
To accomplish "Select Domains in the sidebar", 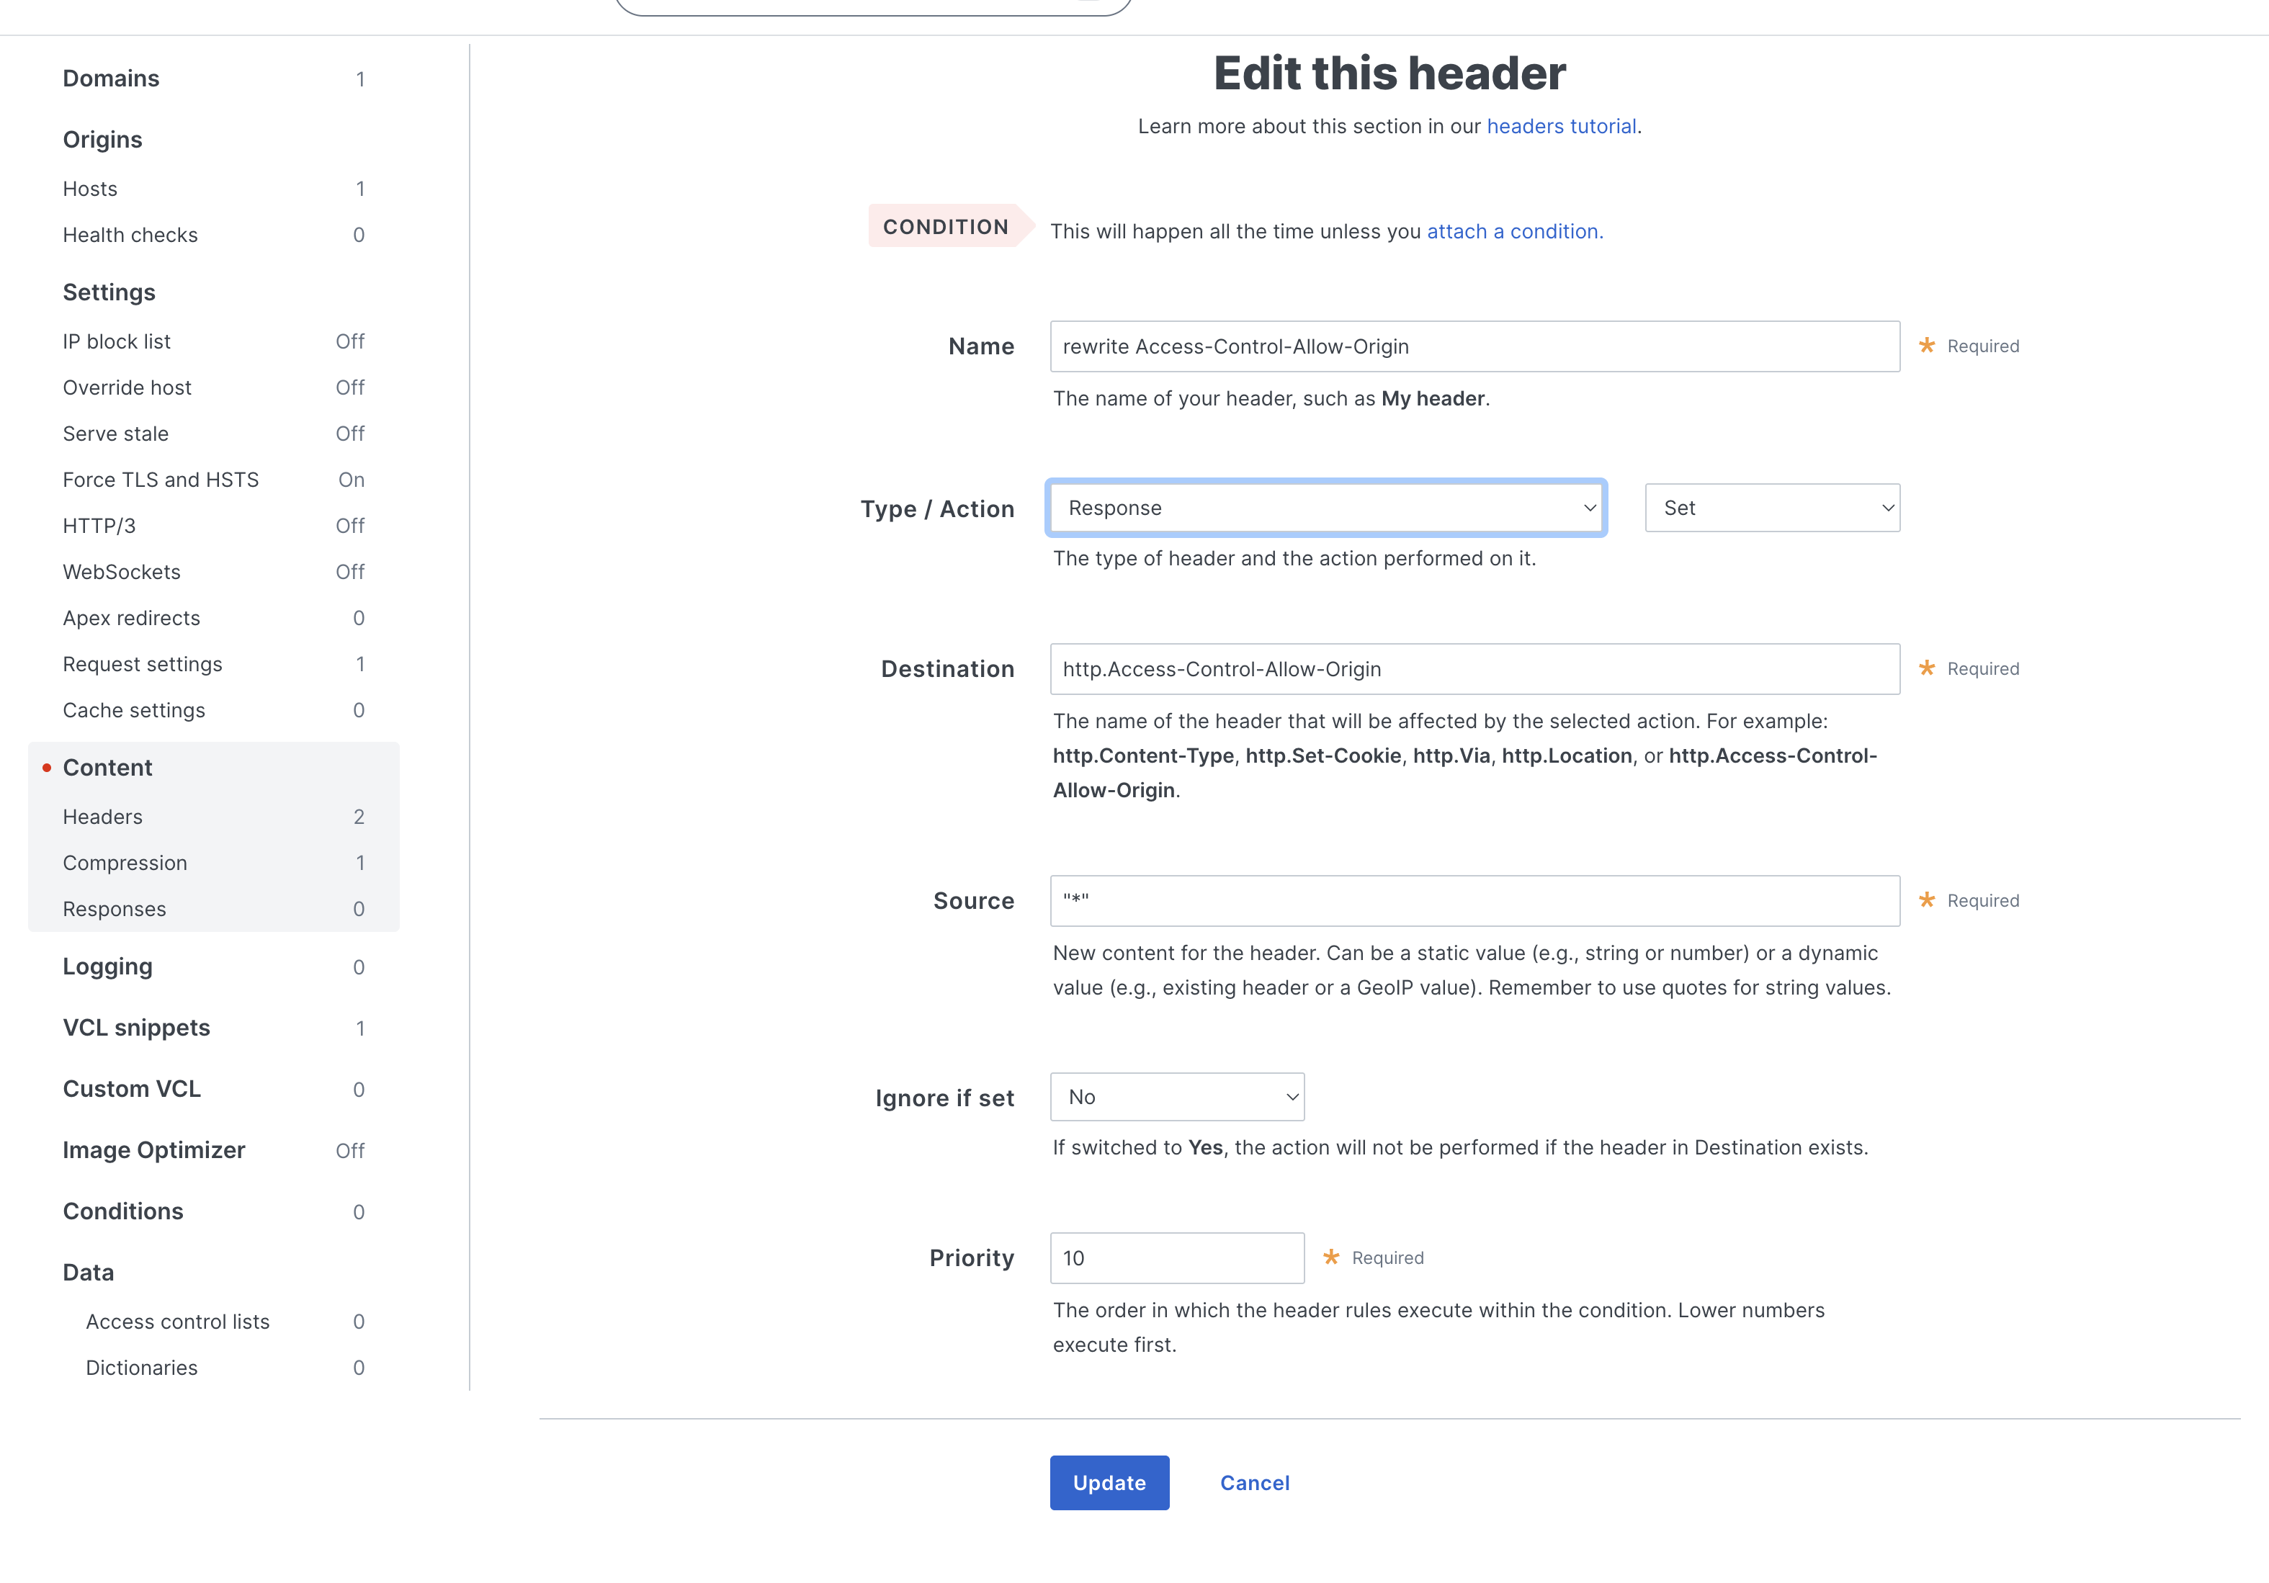I will pyautogui.click(x=111, y=79).
